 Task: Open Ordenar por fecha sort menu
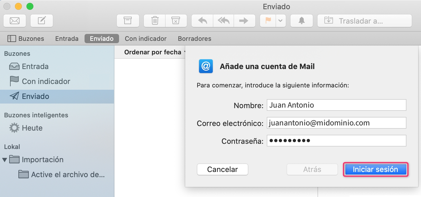(x=154, y=52)
